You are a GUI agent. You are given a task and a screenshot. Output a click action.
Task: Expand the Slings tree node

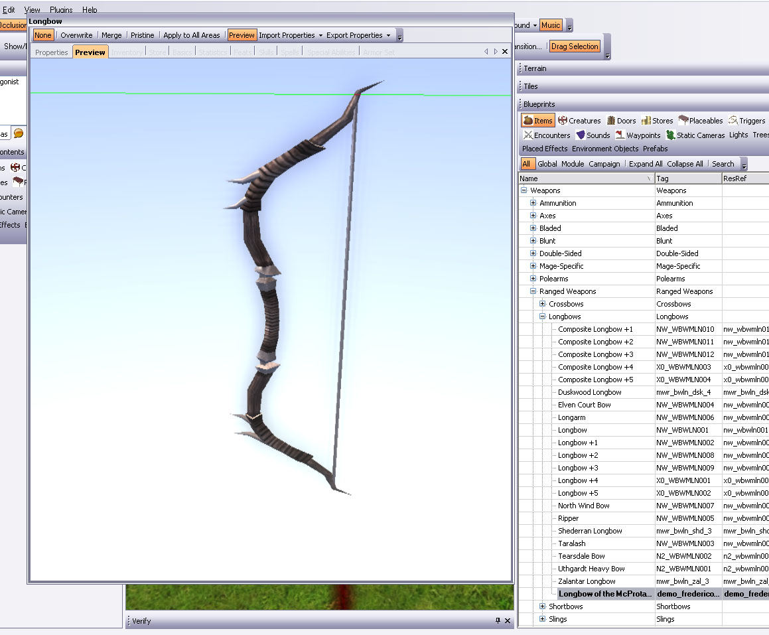(x=543, y=619)
